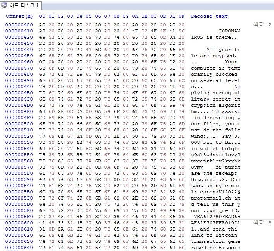Click column header '00'
The image size is (274, 251).
click(42, 16)
